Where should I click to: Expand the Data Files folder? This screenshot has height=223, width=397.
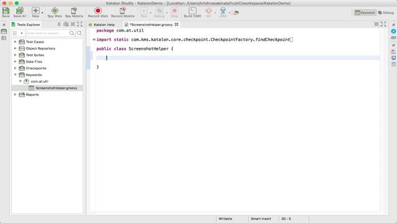(x=15, y=61)
